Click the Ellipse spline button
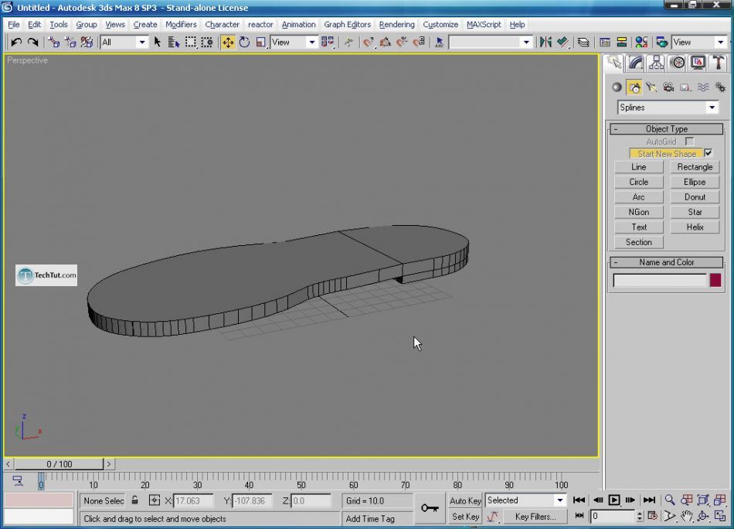This screenshot has height=529, width=734. point(695,182)
